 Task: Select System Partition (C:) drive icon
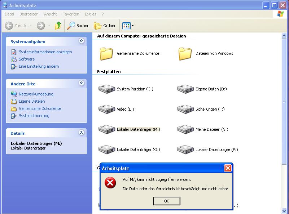point(107,89)
